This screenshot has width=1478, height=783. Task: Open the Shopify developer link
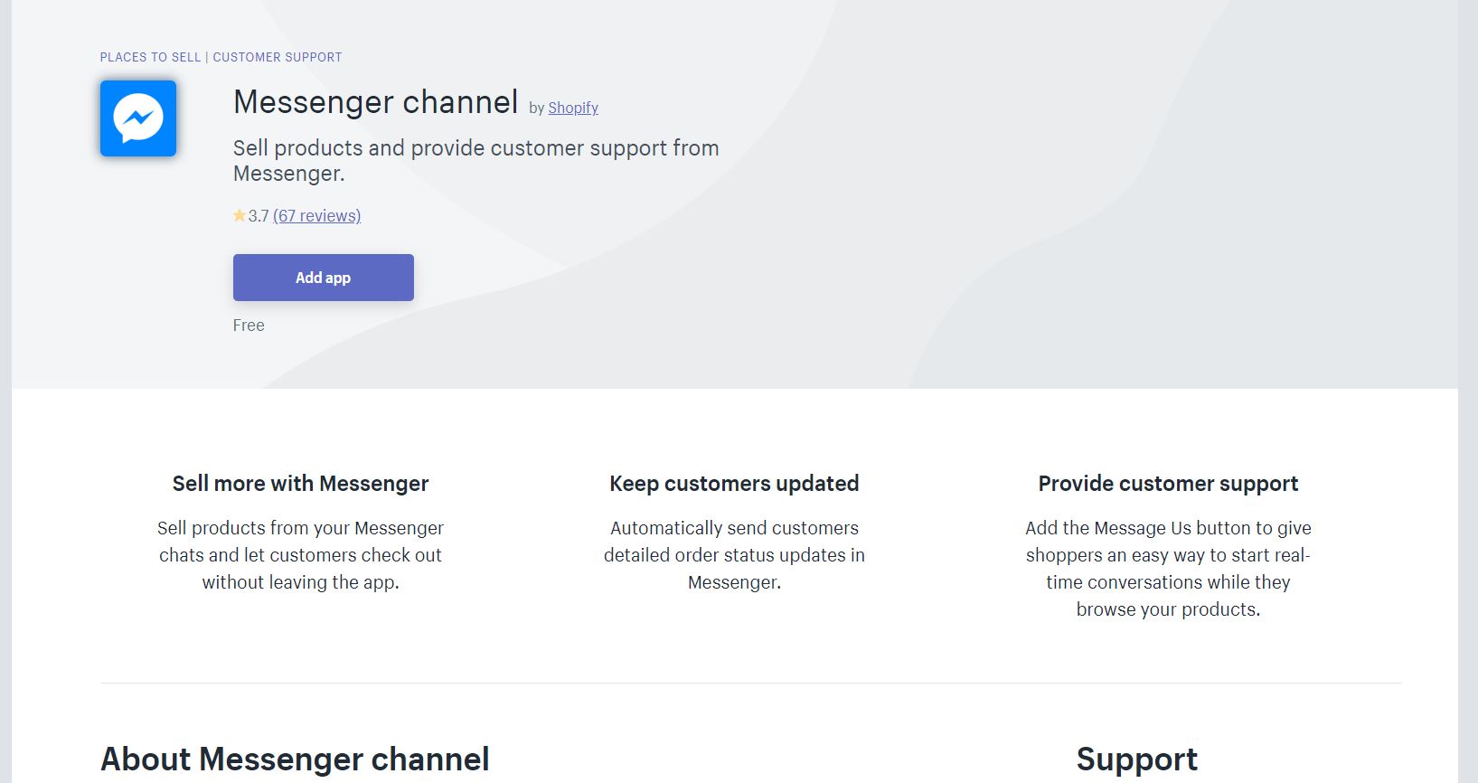click(x=573, y=108)
